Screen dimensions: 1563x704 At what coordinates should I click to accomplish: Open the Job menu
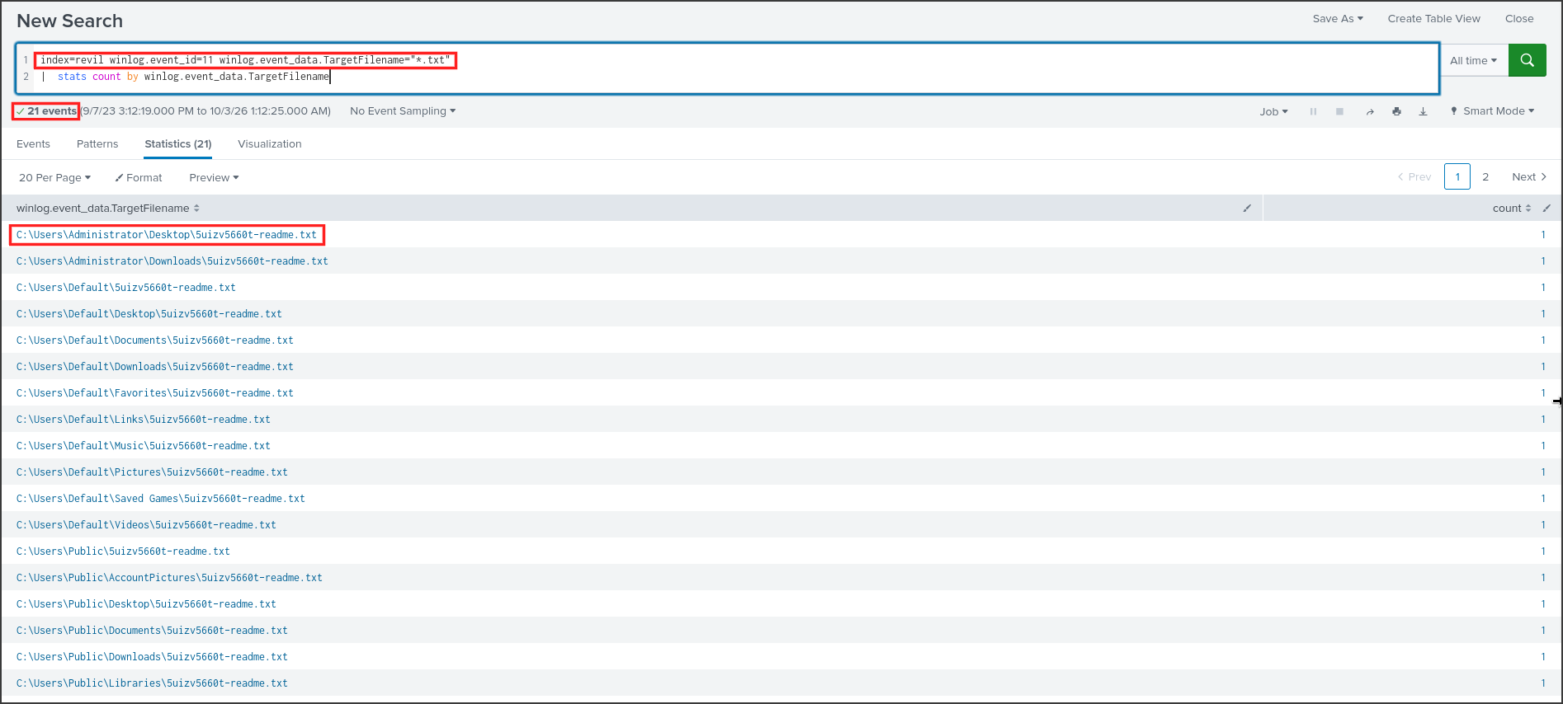[1273, 111]
